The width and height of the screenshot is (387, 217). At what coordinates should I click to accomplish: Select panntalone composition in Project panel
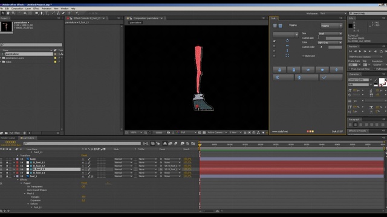click(x=29, y=54)
